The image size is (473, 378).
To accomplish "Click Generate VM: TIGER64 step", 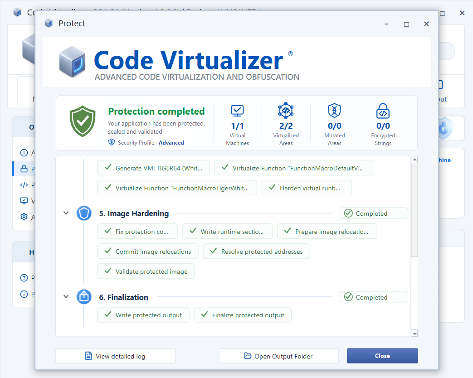I will point(154,168).
